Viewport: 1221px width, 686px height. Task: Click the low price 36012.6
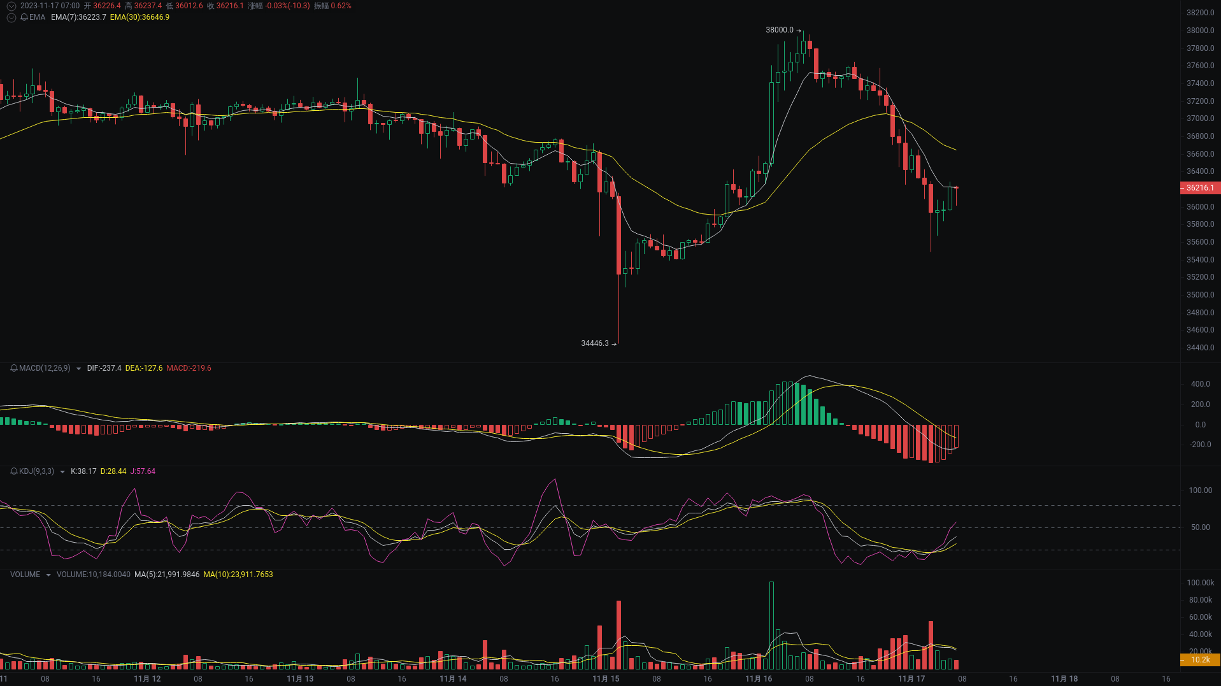[189, 6]
